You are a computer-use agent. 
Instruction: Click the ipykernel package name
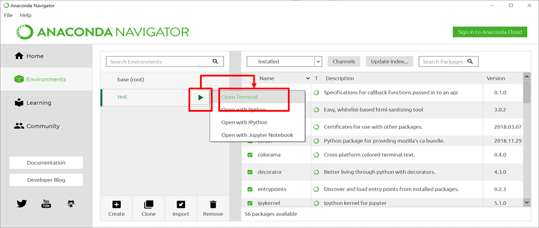(x=269, y=203)
